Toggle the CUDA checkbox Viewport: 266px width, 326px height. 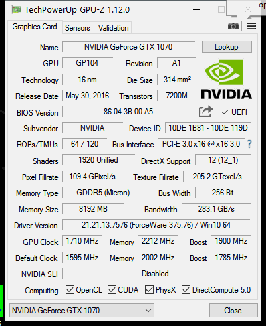click(112, 290)
